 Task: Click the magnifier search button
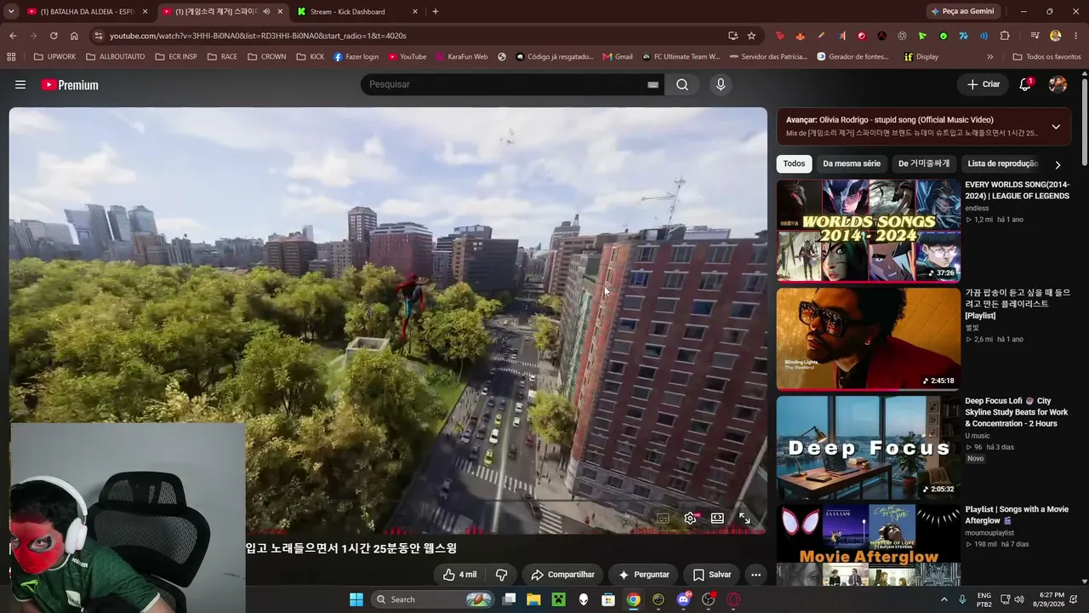(682, 84)
